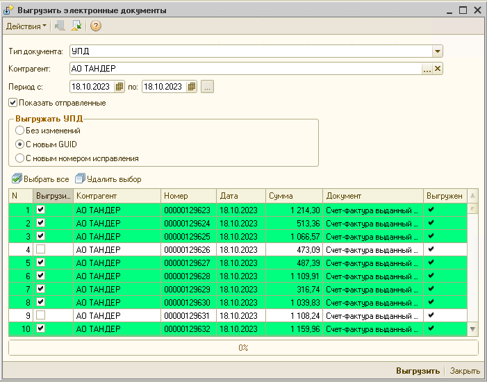Click the Выгрузить button
Viewport: 487px width, 382px height.
pyautogui.click(x=418, y=371)
